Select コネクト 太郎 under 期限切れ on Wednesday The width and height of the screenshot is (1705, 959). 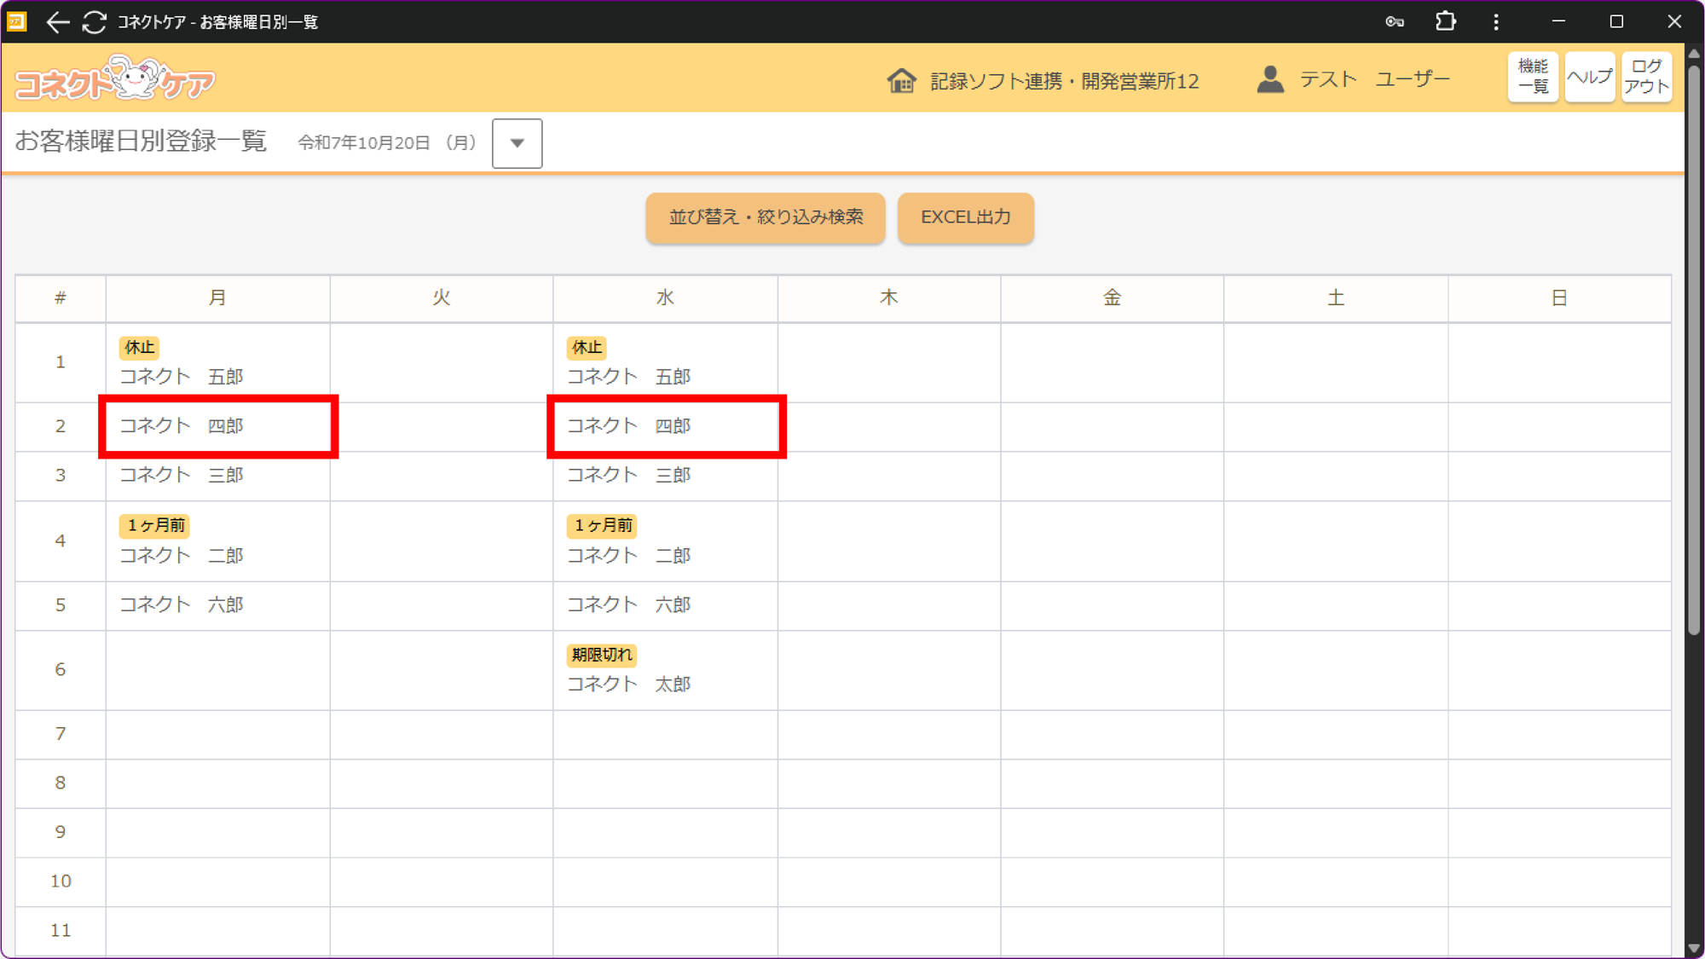[628, 684]
